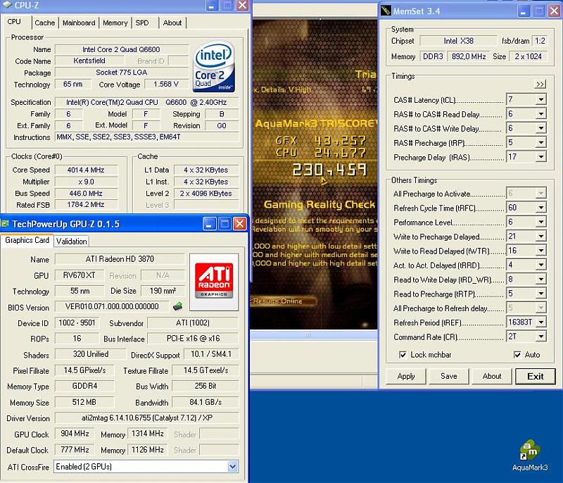This screenshot has height=483, width=563.
Task: Click the CPU-Z Core Speed value field
Action: (86, 170)
